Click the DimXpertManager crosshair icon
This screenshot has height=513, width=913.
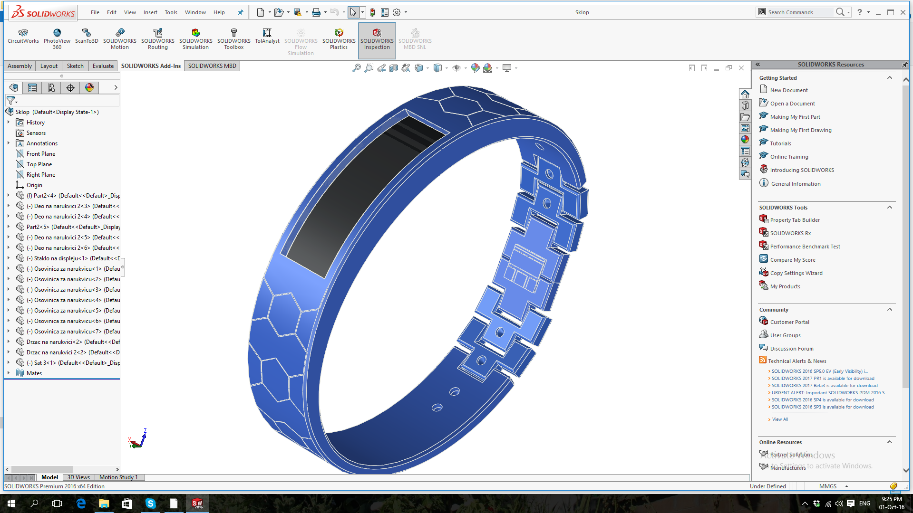click(x=70, y=88)
